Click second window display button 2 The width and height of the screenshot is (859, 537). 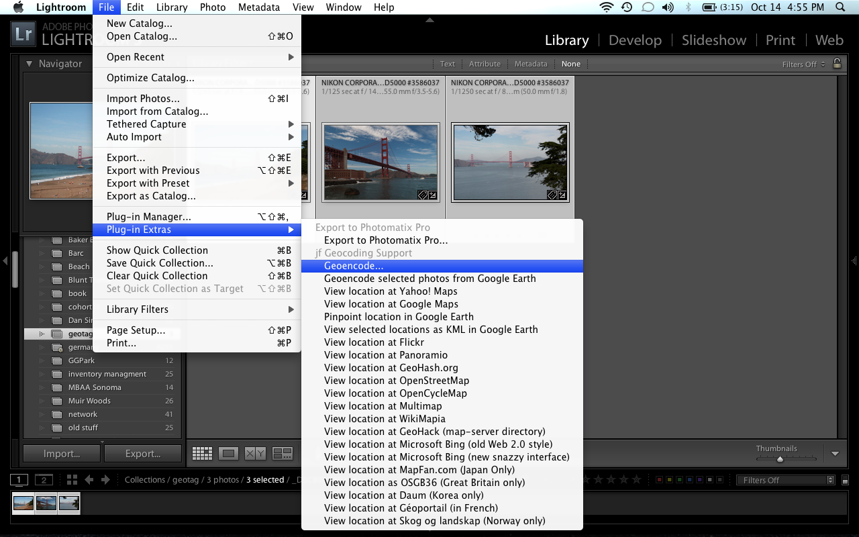coord(44,480)
